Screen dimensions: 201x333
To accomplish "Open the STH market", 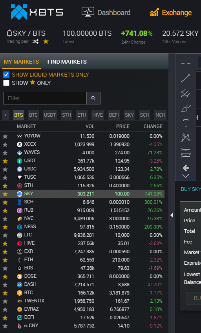I will click(82, 186).
